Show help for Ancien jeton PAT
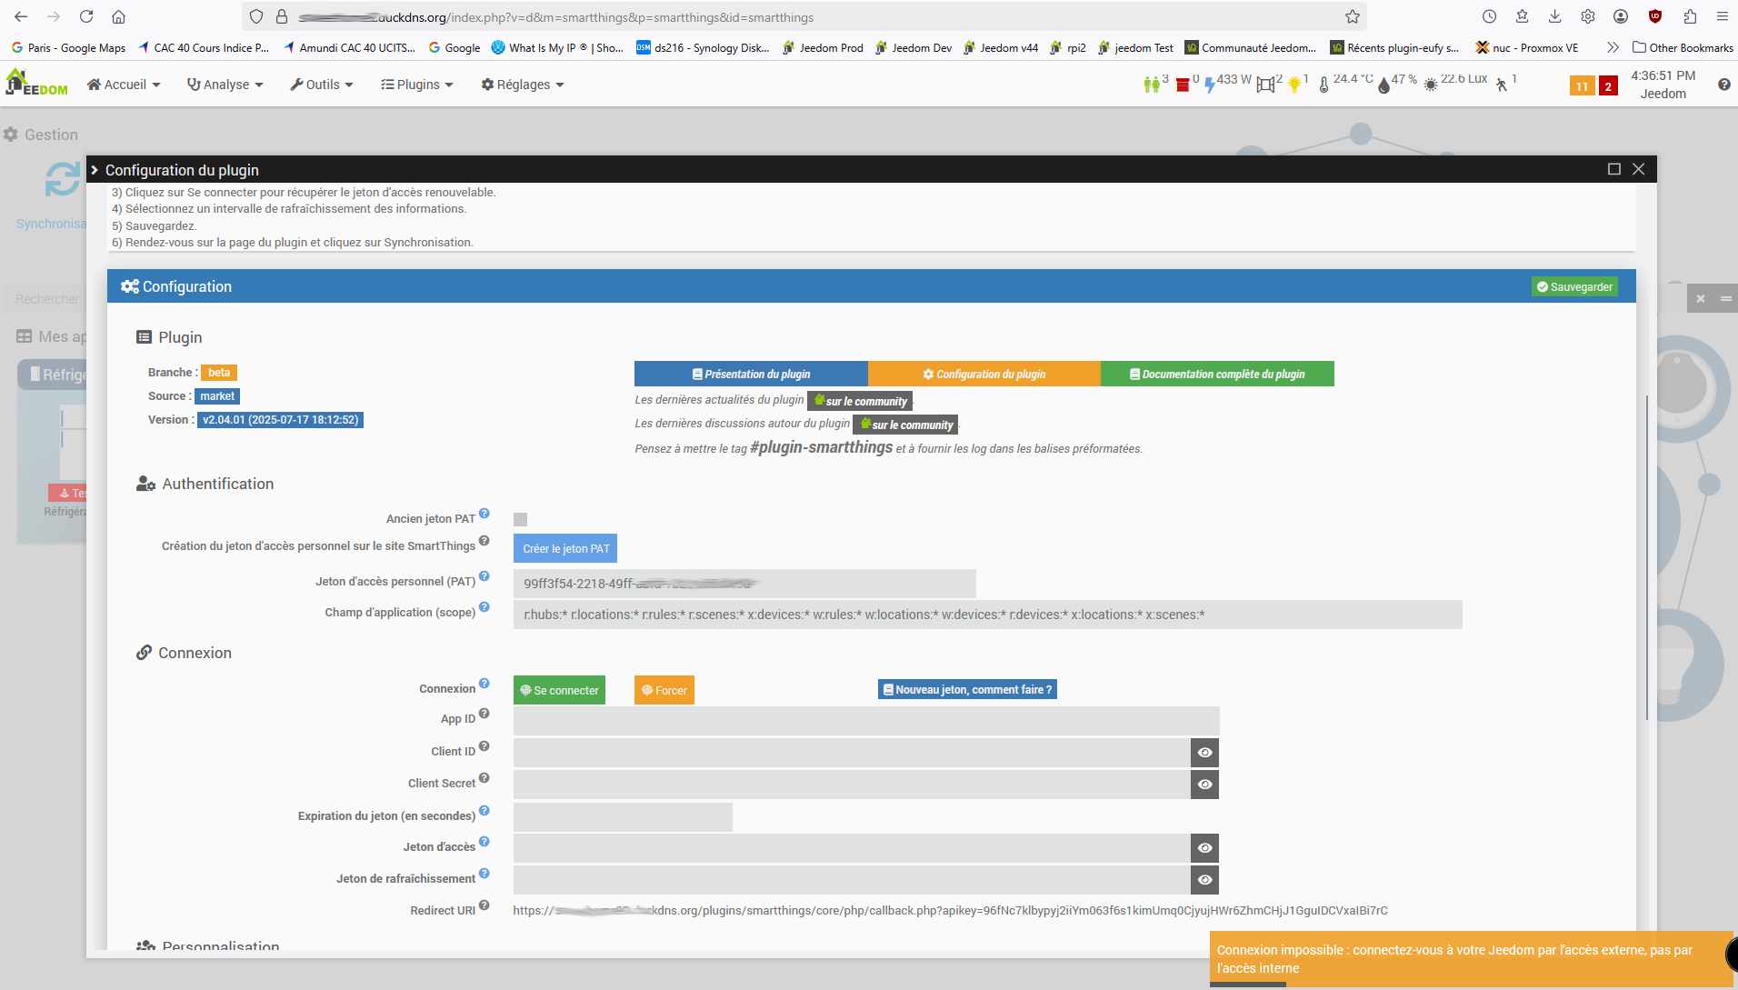Viewport: 1738px width, 990px height. [x=484, y=514]
